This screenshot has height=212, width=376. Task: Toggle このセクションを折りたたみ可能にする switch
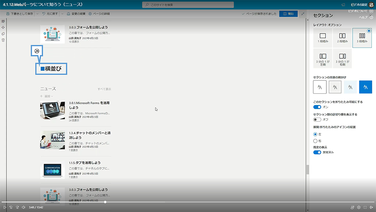point(317,107)
